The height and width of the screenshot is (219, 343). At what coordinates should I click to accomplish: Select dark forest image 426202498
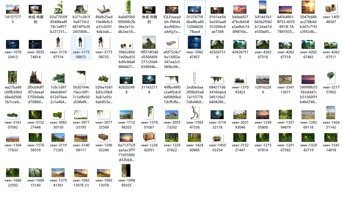126,80
